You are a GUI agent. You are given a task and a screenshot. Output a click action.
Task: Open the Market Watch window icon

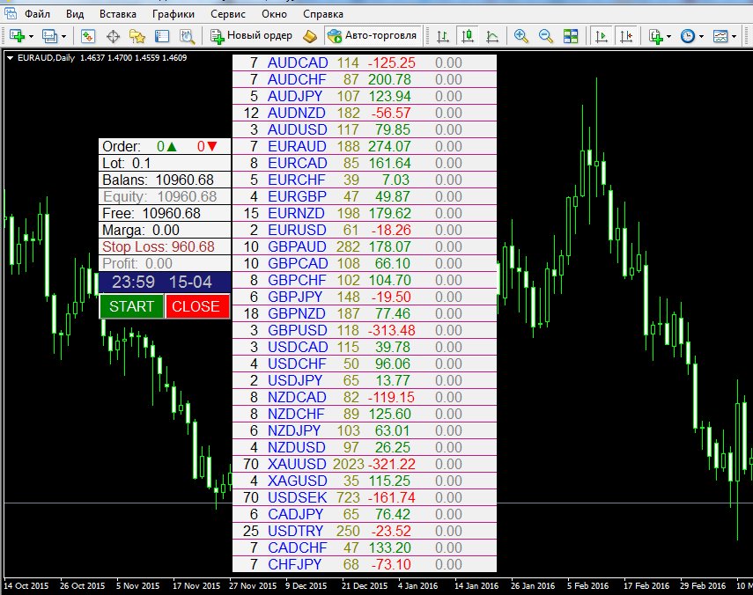coord(88,36)
